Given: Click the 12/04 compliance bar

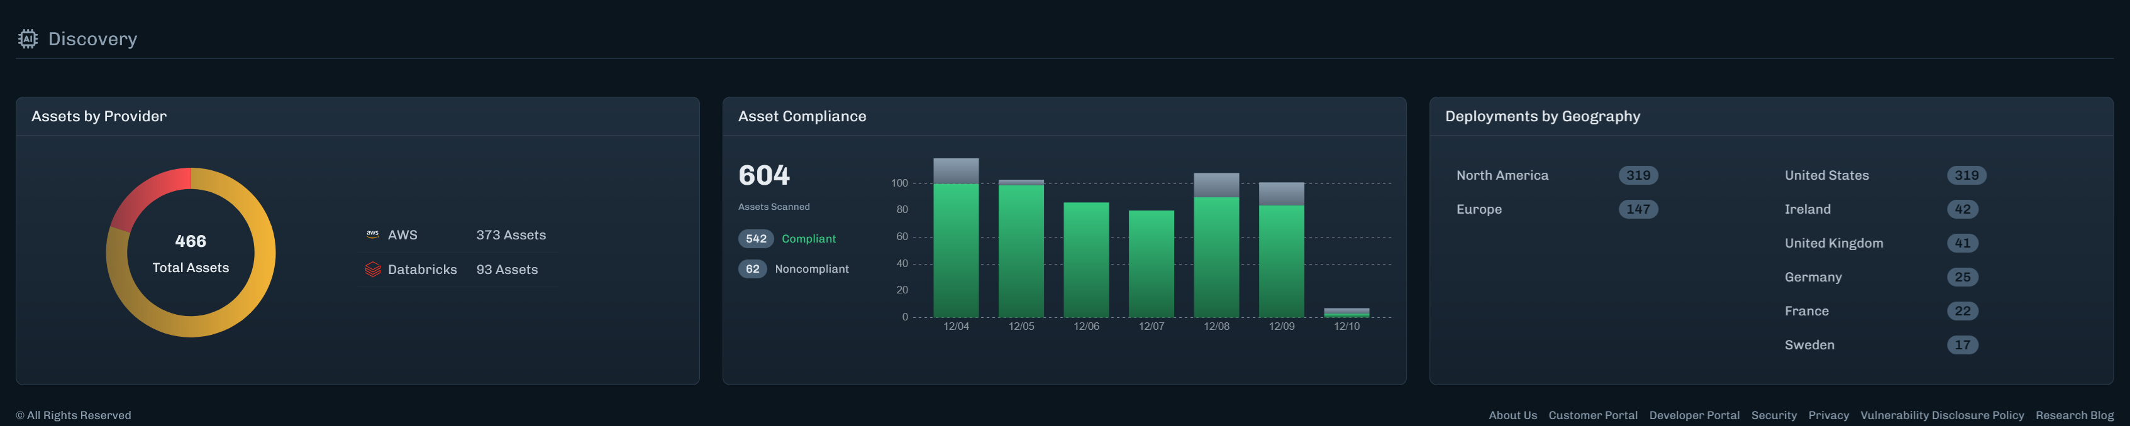Looking at the screenshot, I should coord(956,248).
